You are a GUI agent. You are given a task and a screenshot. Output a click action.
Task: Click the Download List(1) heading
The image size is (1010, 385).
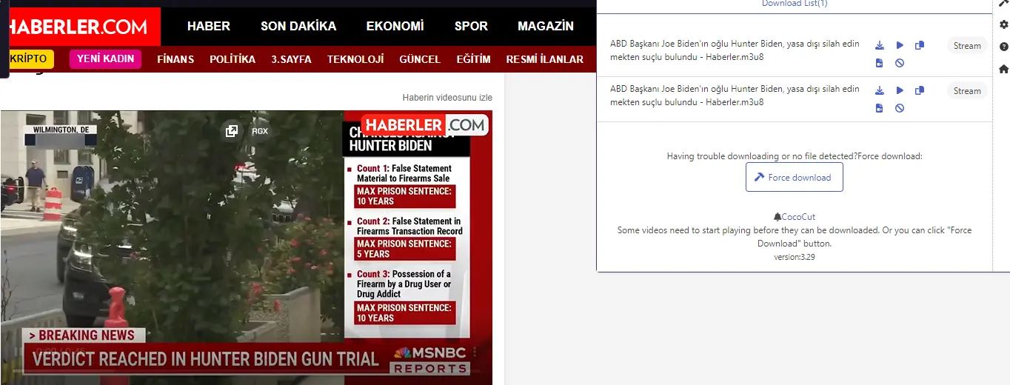click(795, 4)
